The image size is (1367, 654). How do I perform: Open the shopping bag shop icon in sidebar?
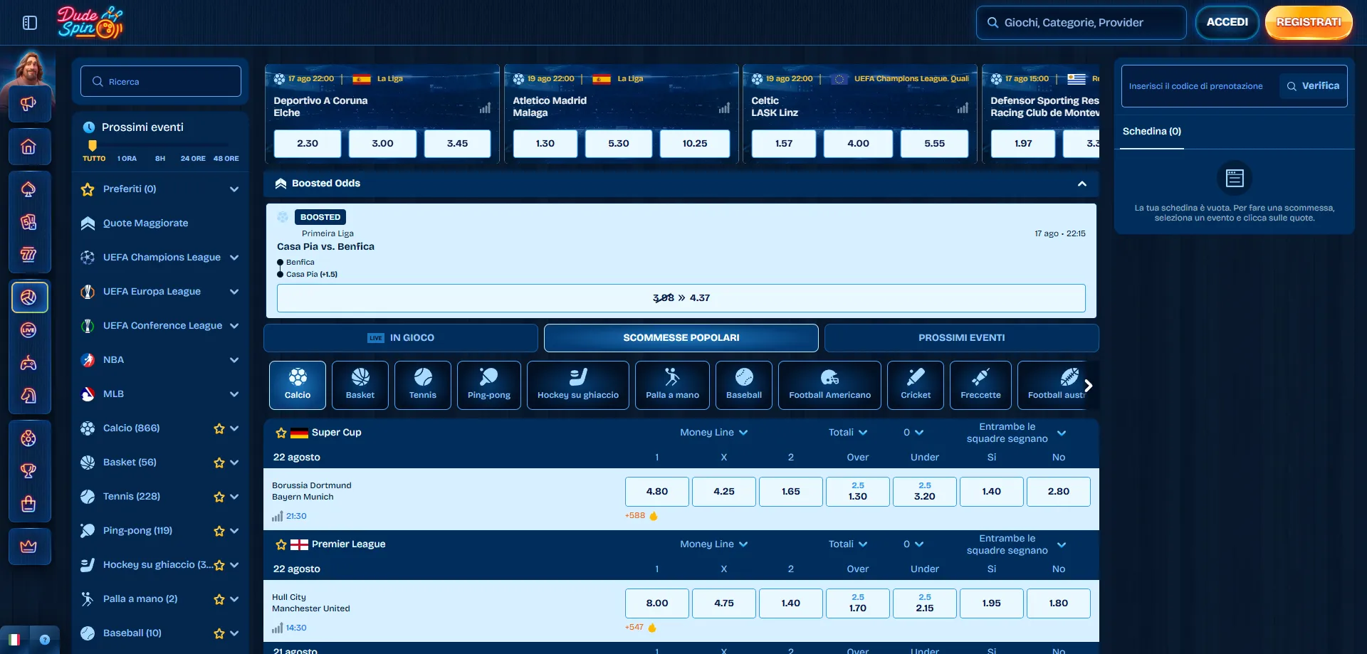(x=28, y=504)
